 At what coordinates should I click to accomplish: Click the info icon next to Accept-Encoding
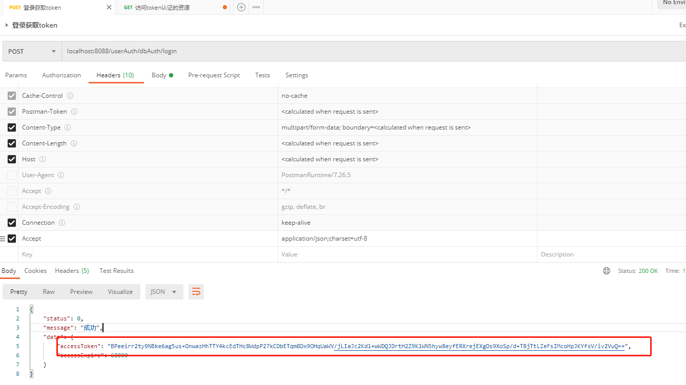77,207
